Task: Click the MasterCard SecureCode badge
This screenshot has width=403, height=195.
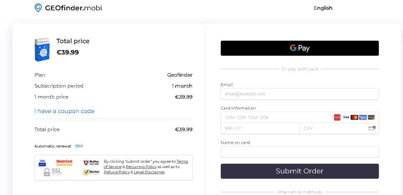Action: (x=64, y=163)
